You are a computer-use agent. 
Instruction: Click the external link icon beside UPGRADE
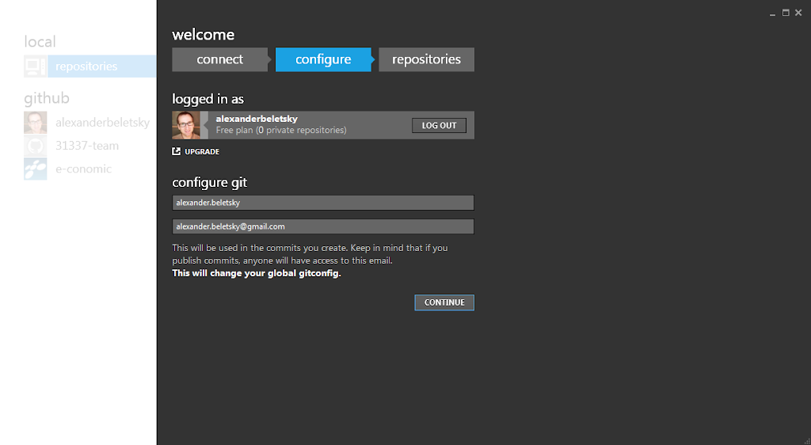point(177,151)
